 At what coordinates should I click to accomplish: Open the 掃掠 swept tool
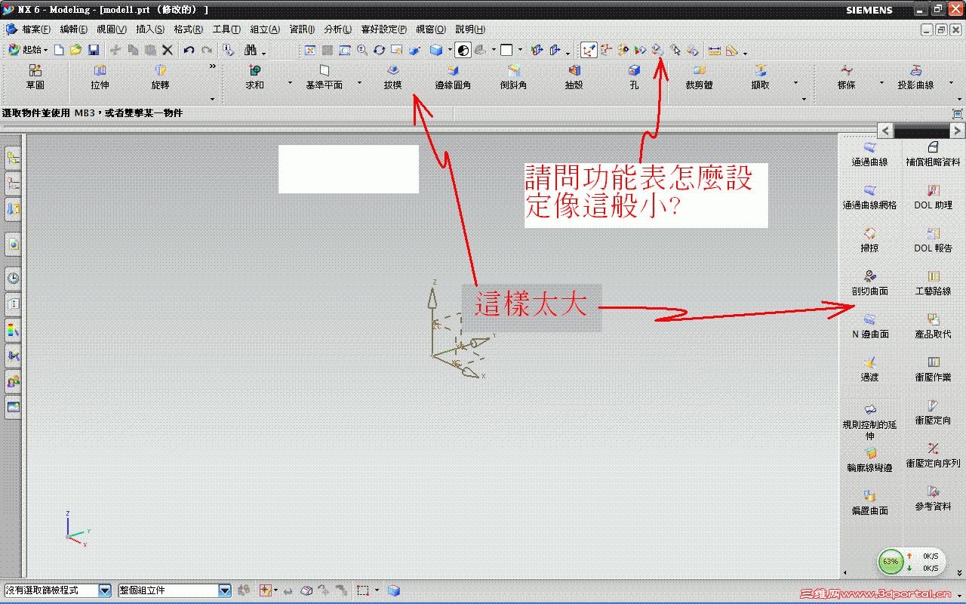pos(869,240)
